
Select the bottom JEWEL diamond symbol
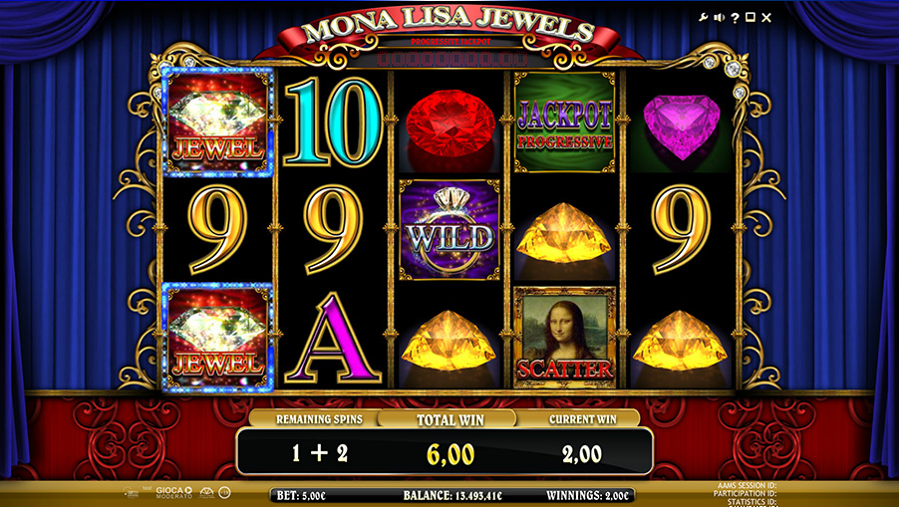coord(218,338)
